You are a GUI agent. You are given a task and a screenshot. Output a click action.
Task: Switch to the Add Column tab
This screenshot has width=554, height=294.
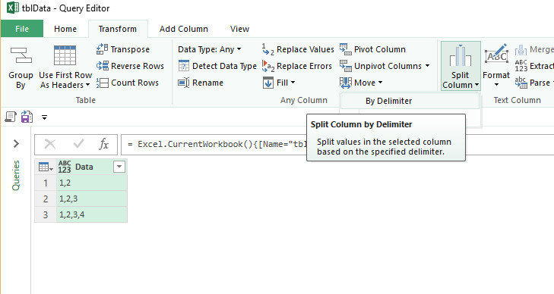pos(184,29)
